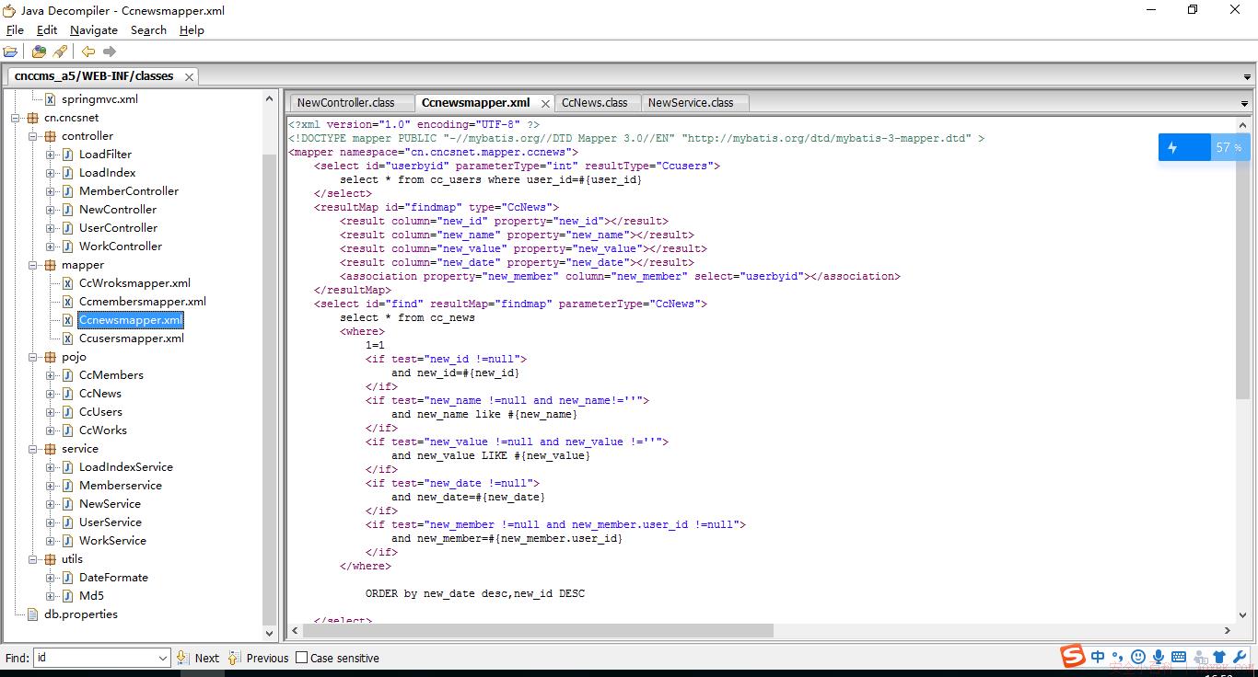Image resolution: width=1258 pixels, height=677 pixels.
Task: Go back with the Backward arrow icon
Action: [x=88, y=52]
